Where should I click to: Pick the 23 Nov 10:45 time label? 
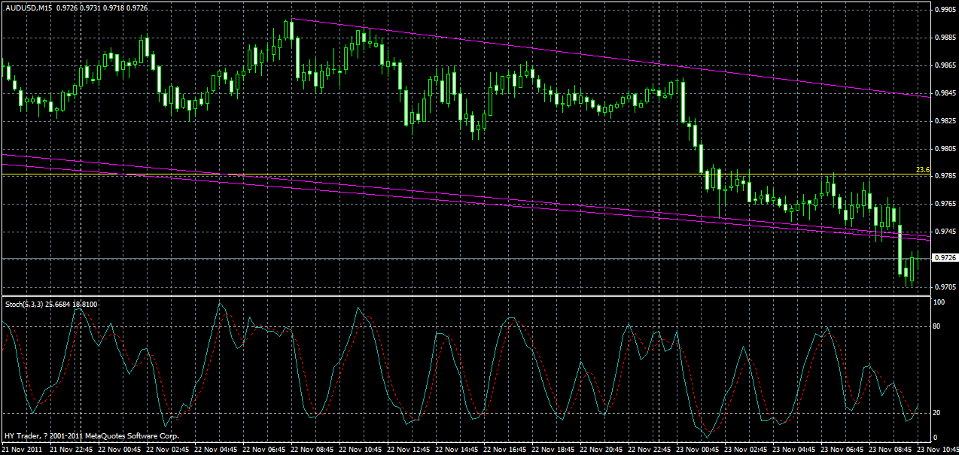click(x=937, y=449)
